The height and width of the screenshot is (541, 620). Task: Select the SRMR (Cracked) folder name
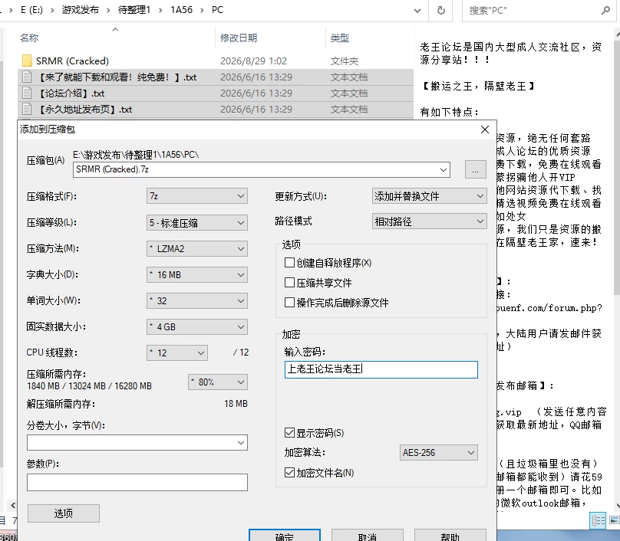72,61
